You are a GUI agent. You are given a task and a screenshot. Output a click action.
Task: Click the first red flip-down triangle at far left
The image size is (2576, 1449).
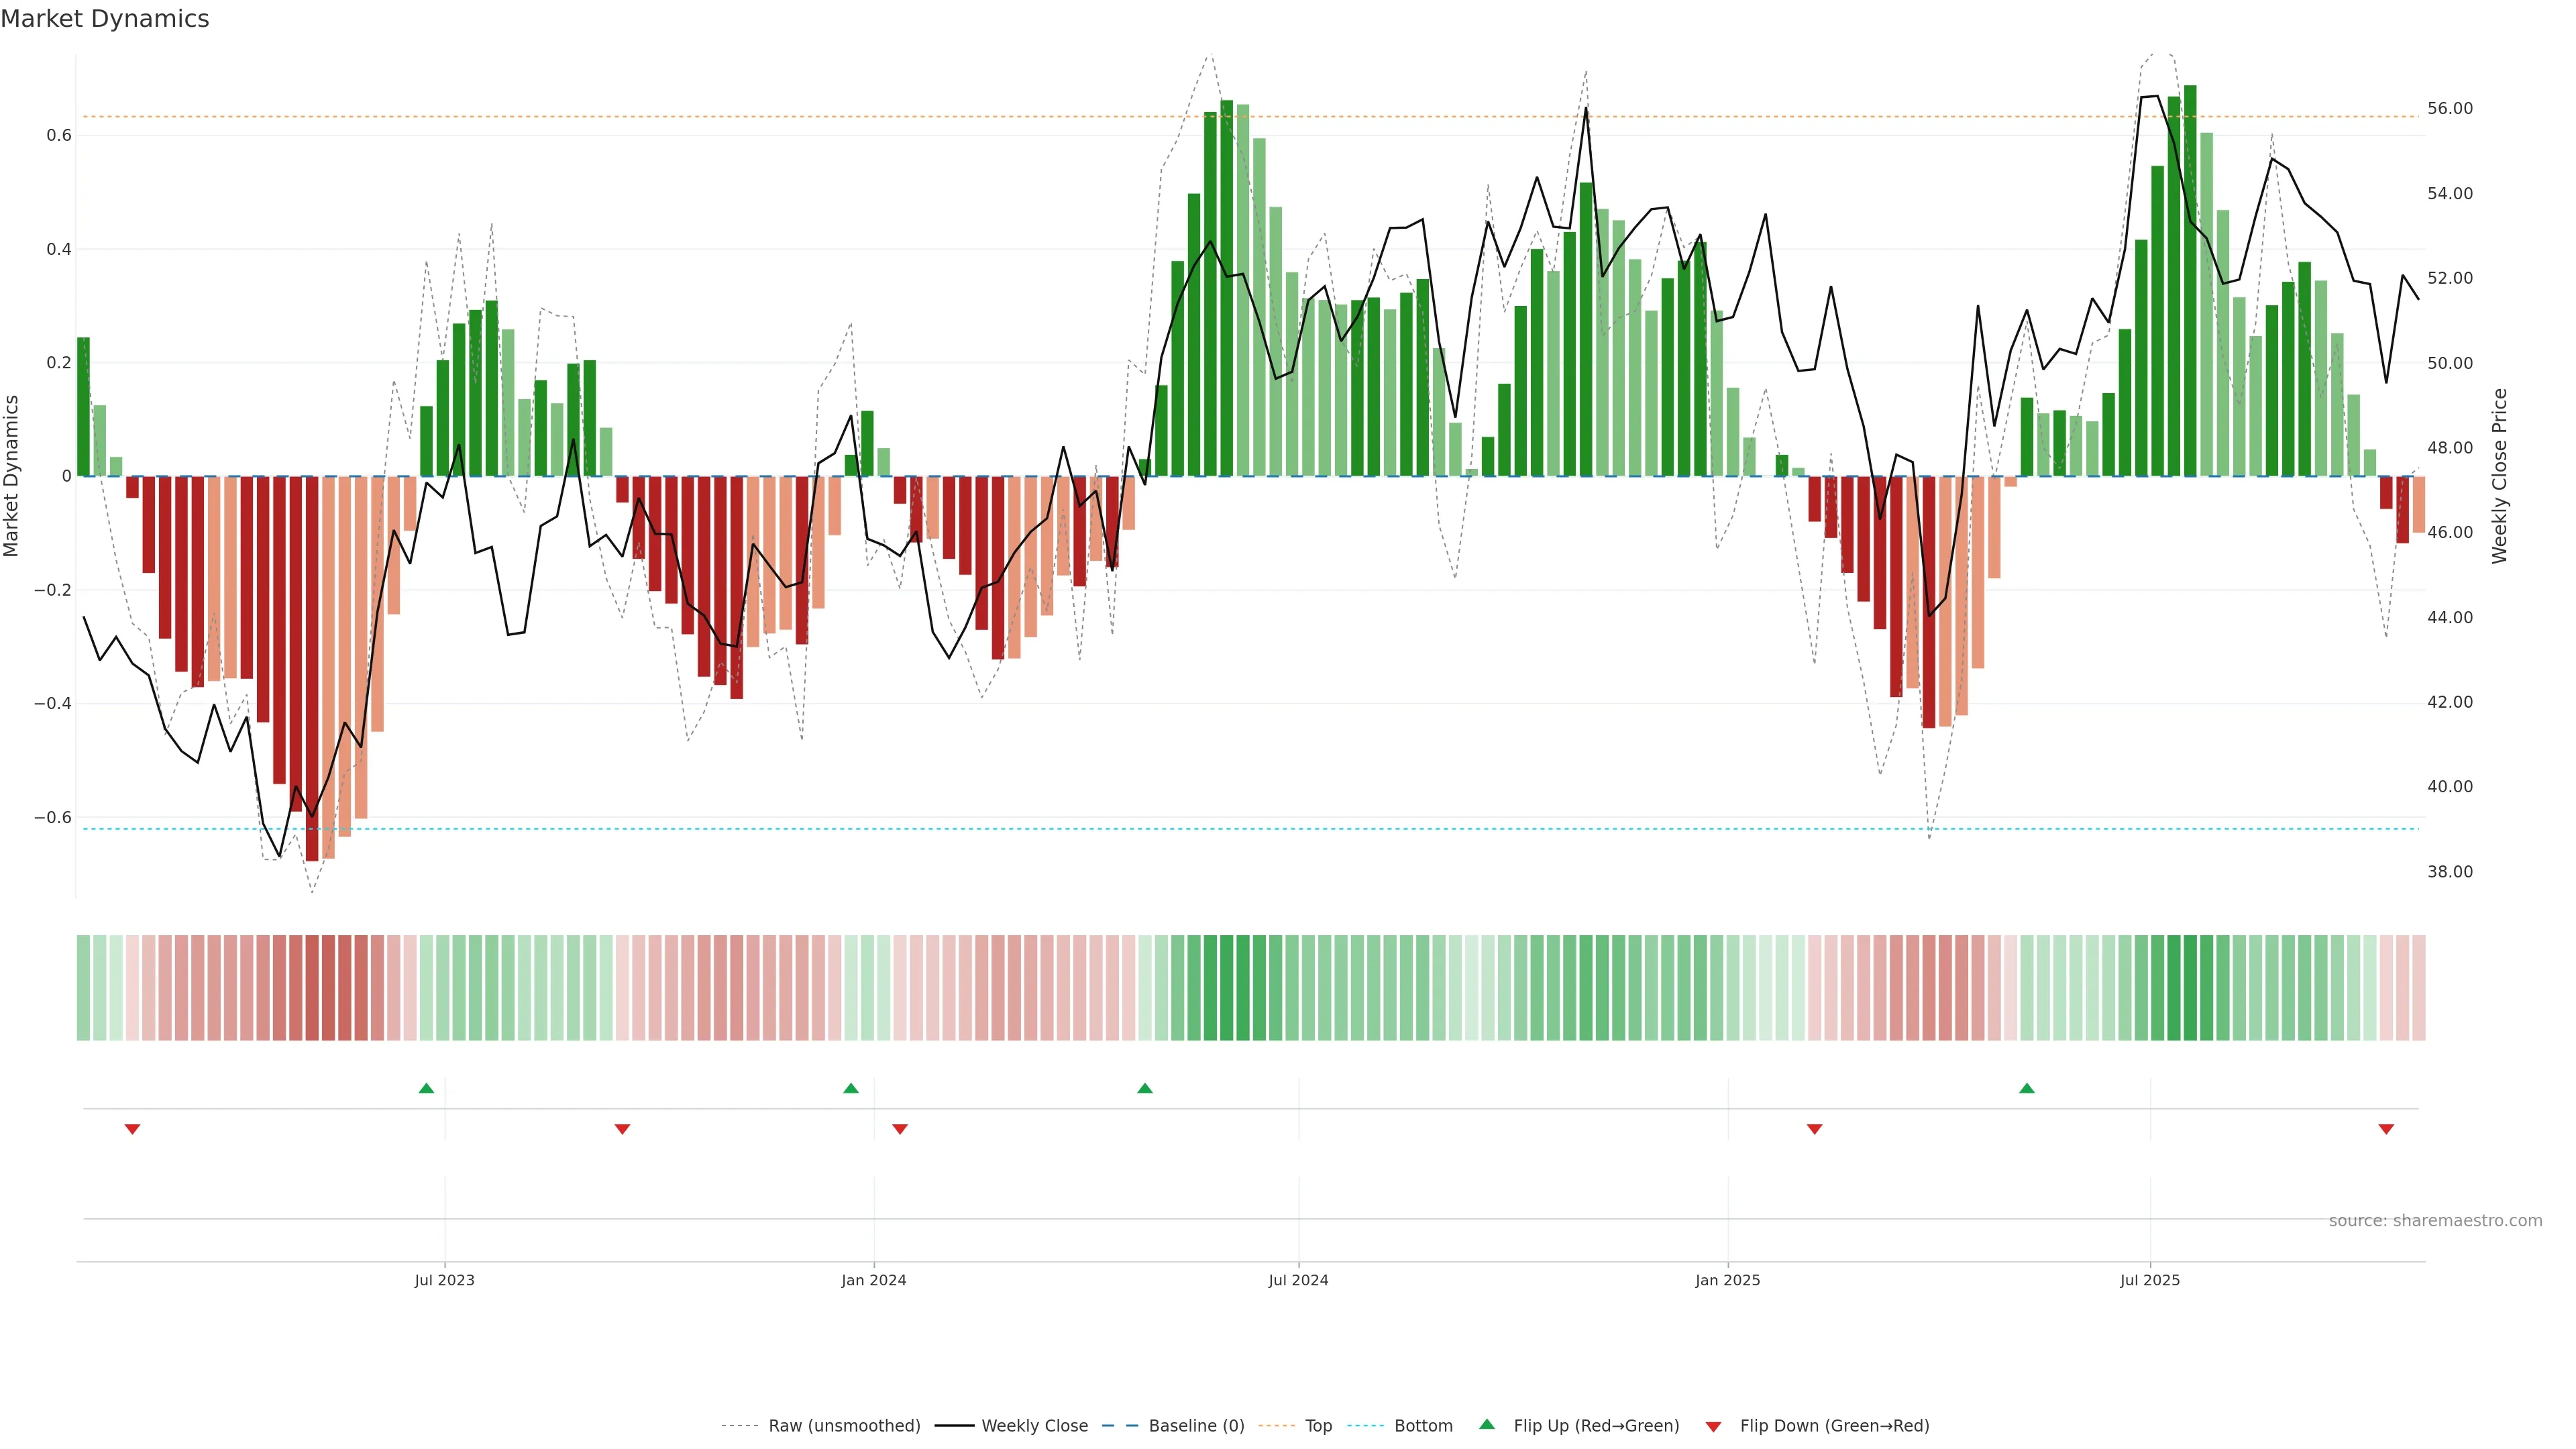pos(132,1129)
